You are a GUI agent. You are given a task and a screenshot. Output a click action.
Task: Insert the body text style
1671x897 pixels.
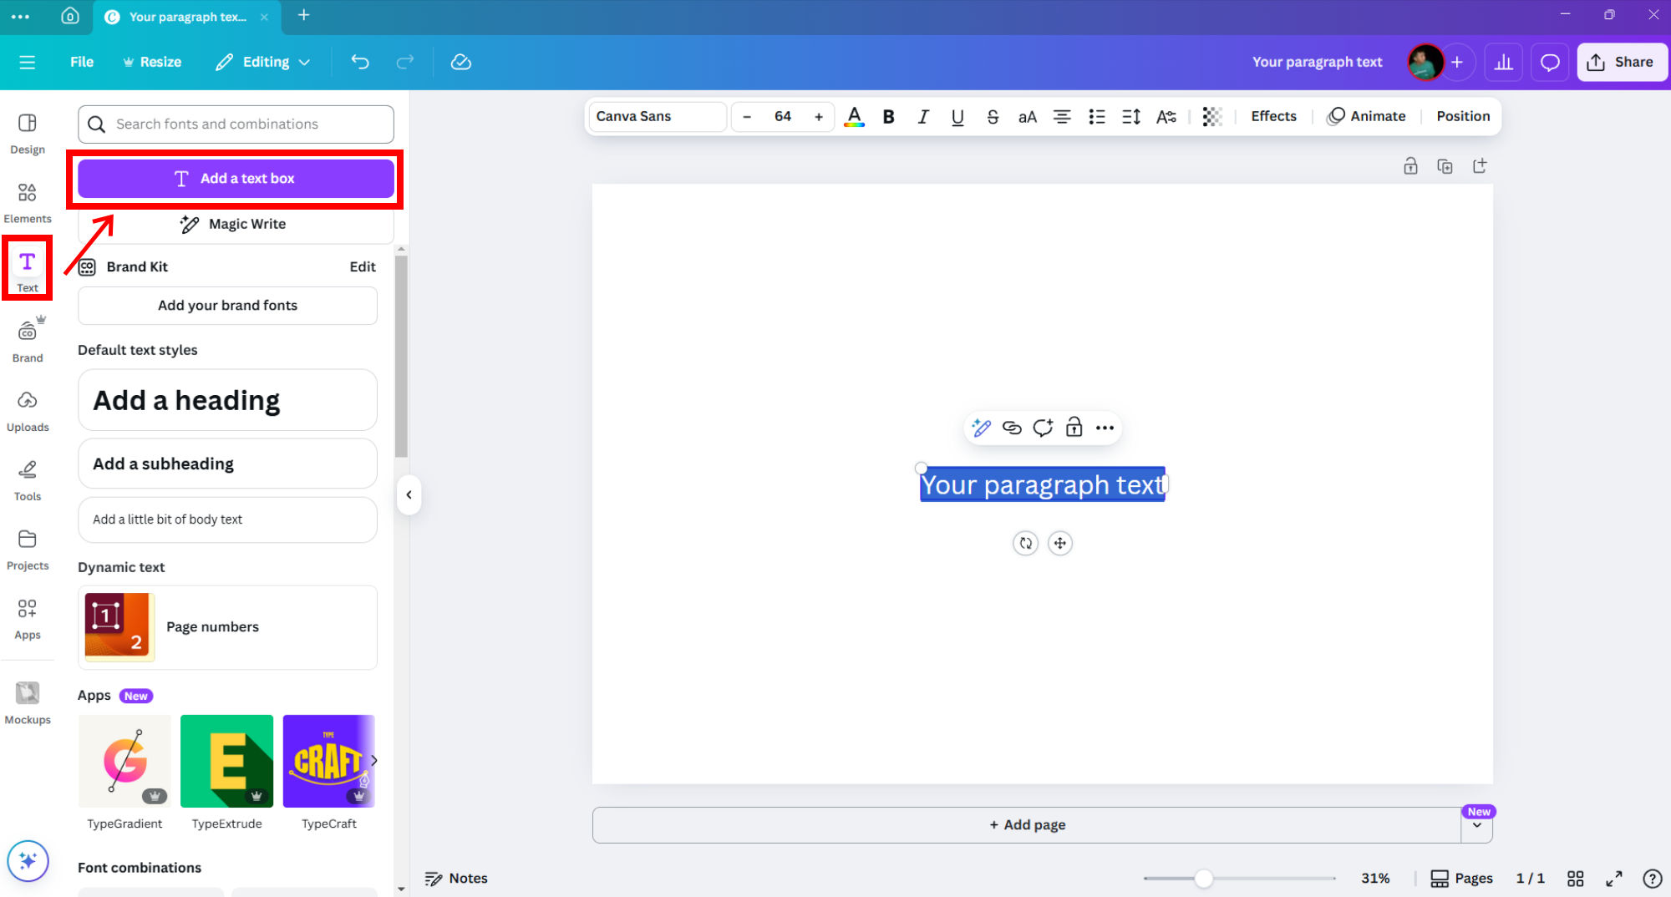[x=227, y=519]
